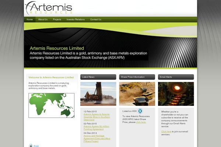Click the '04-Dec-2014' news date
This screenshot has height=147, width=221.
click(90, 133)
